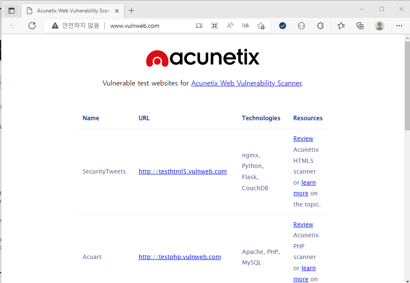
Task: Open the user profile avatar
Action: tap(379, 26)
